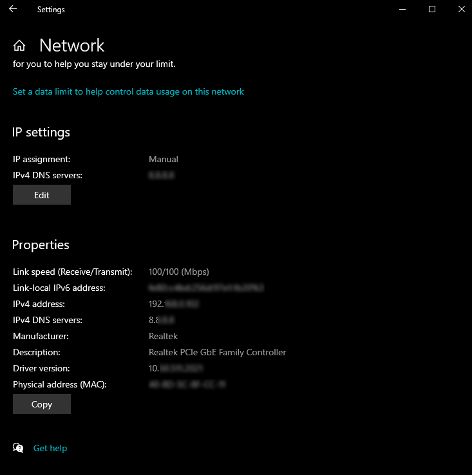
Task: Click the Properties section heading
Action: pos(41,245)
